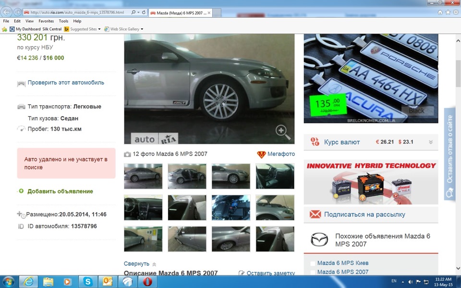
Task: Click the Innovative Hybrid Technology battery ad
Action: 371,182
